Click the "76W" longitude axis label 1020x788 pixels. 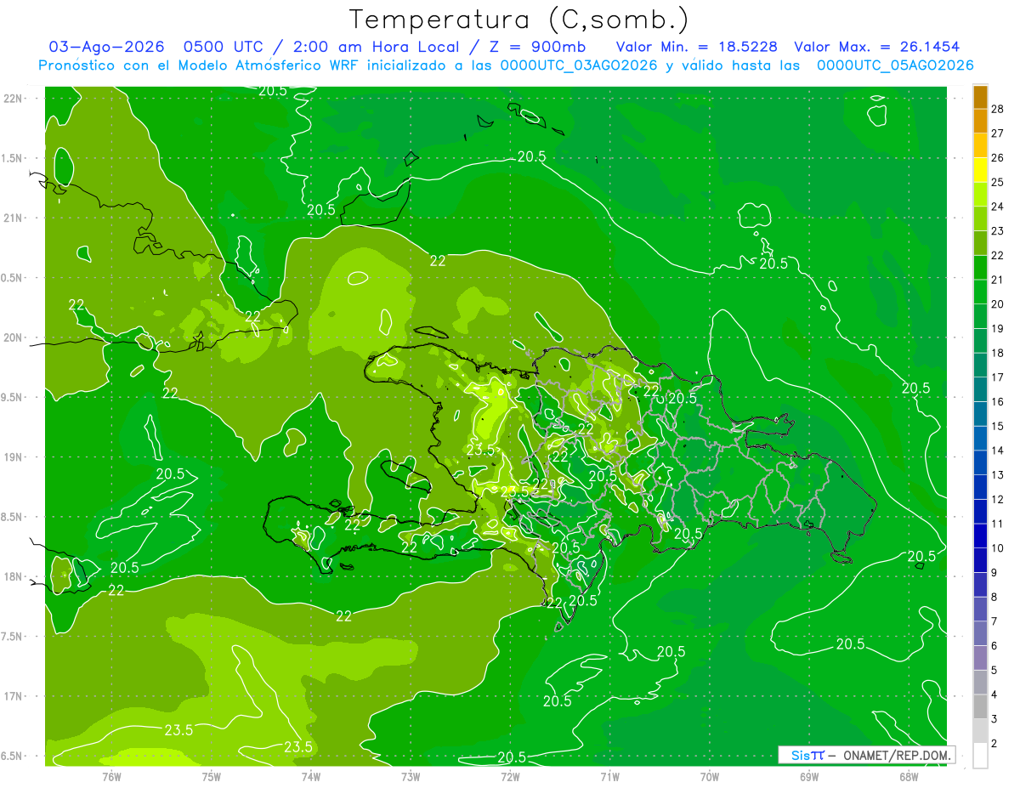pos(111,777)
